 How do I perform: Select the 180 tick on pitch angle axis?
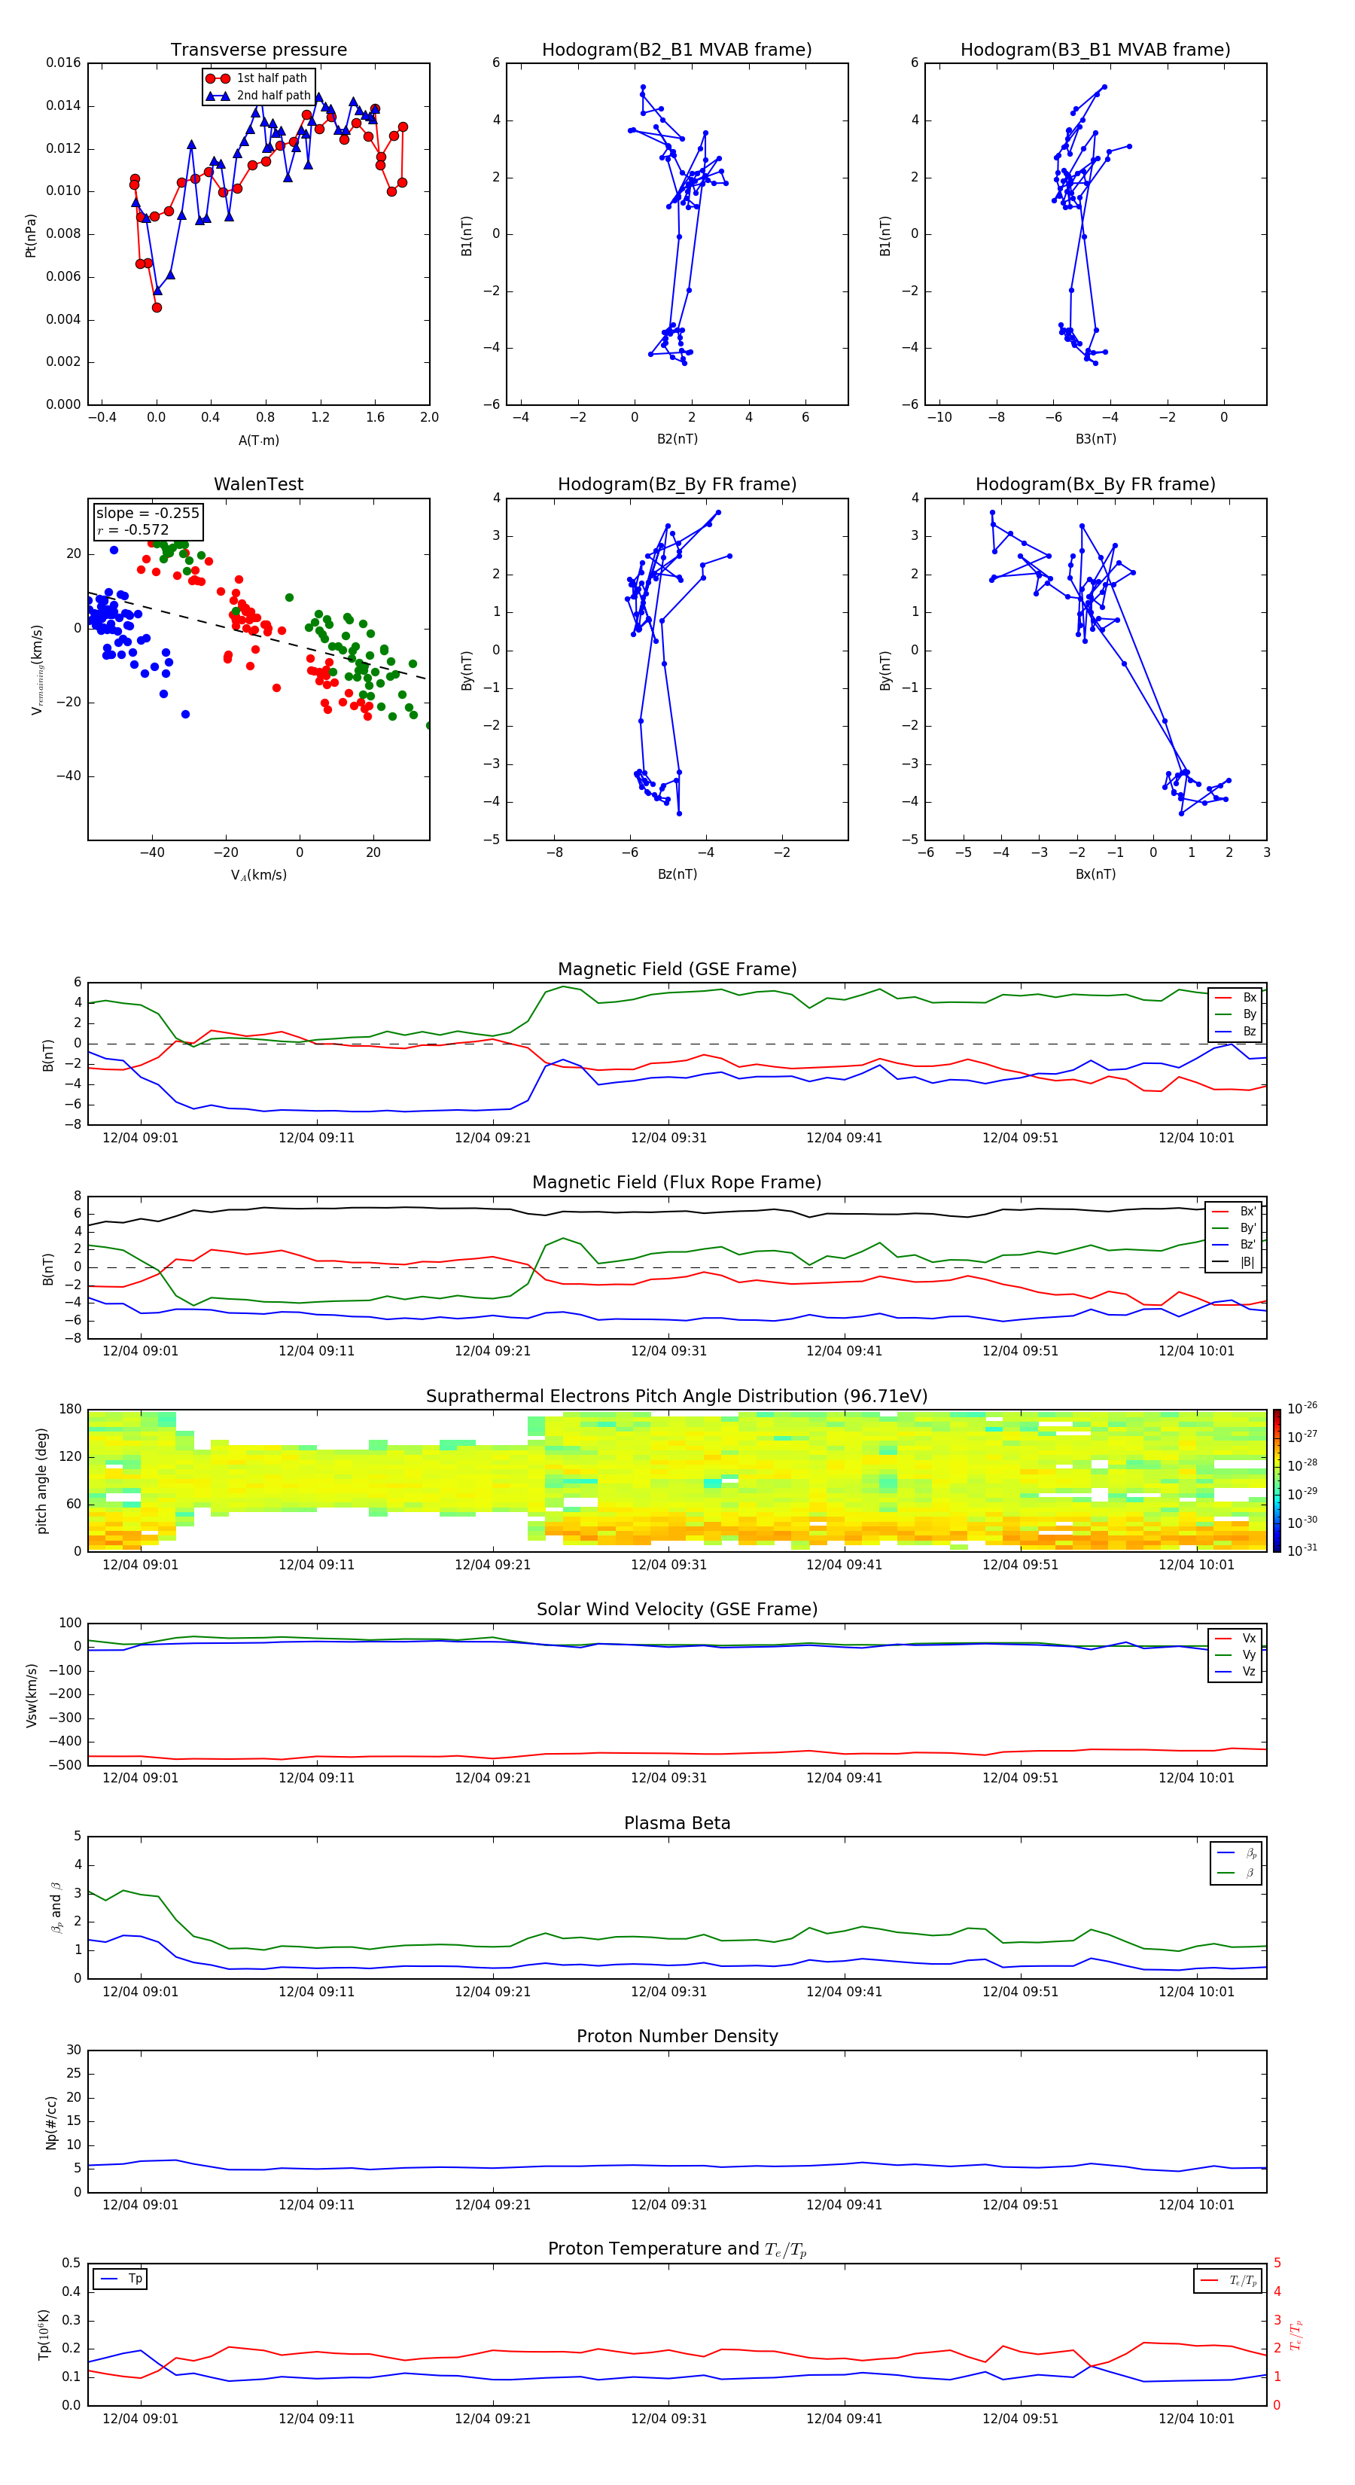pos(71,1410)
